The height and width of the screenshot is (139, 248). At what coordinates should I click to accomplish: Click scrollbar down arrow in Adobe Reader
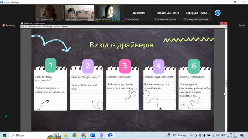226,131
